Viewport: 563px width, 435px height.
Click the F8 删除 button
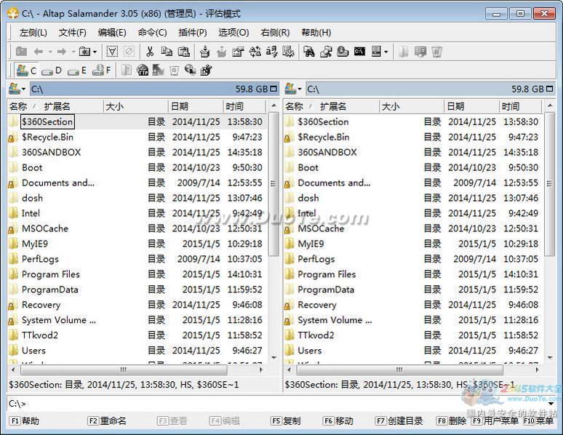coord(451,420)
